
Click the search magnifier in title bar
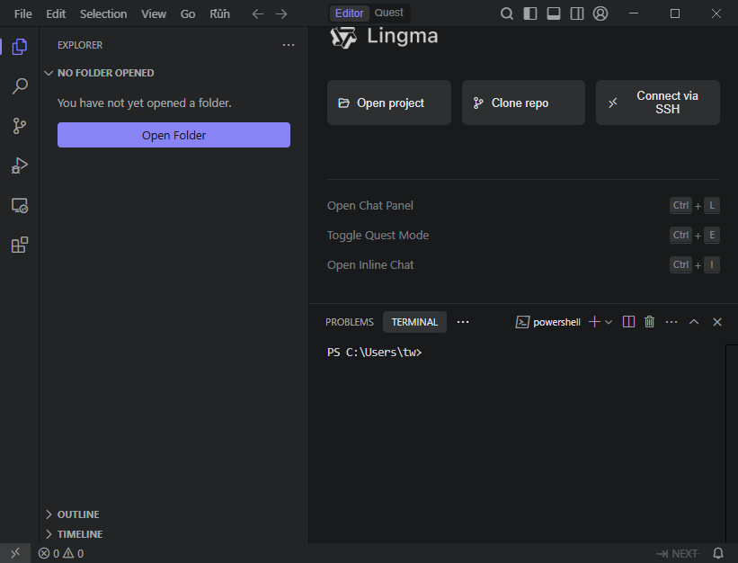(x=506, y=13)
